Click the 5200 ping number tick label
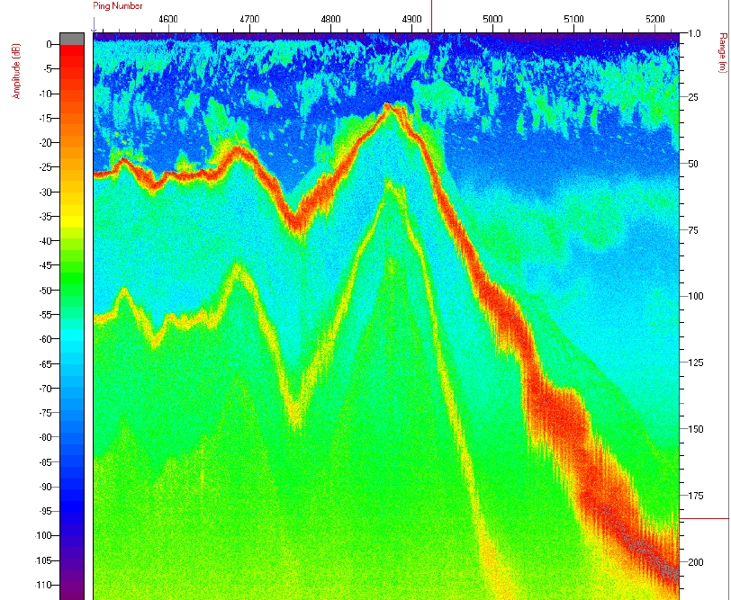Screen dimensions: 731x600 tap(655, 19)
